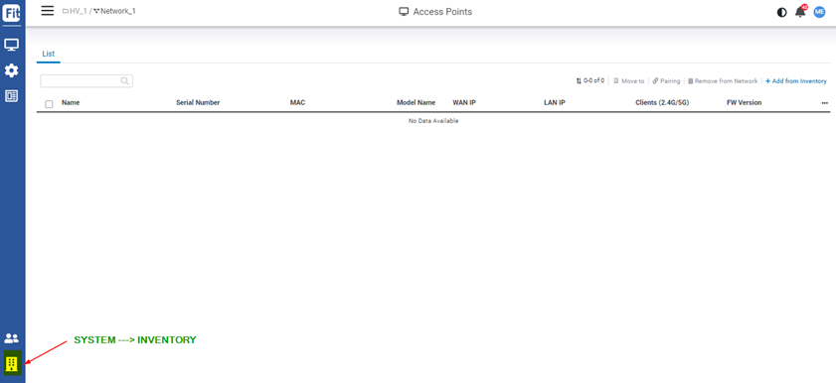Sort by FW Version column header

[745, 102]
